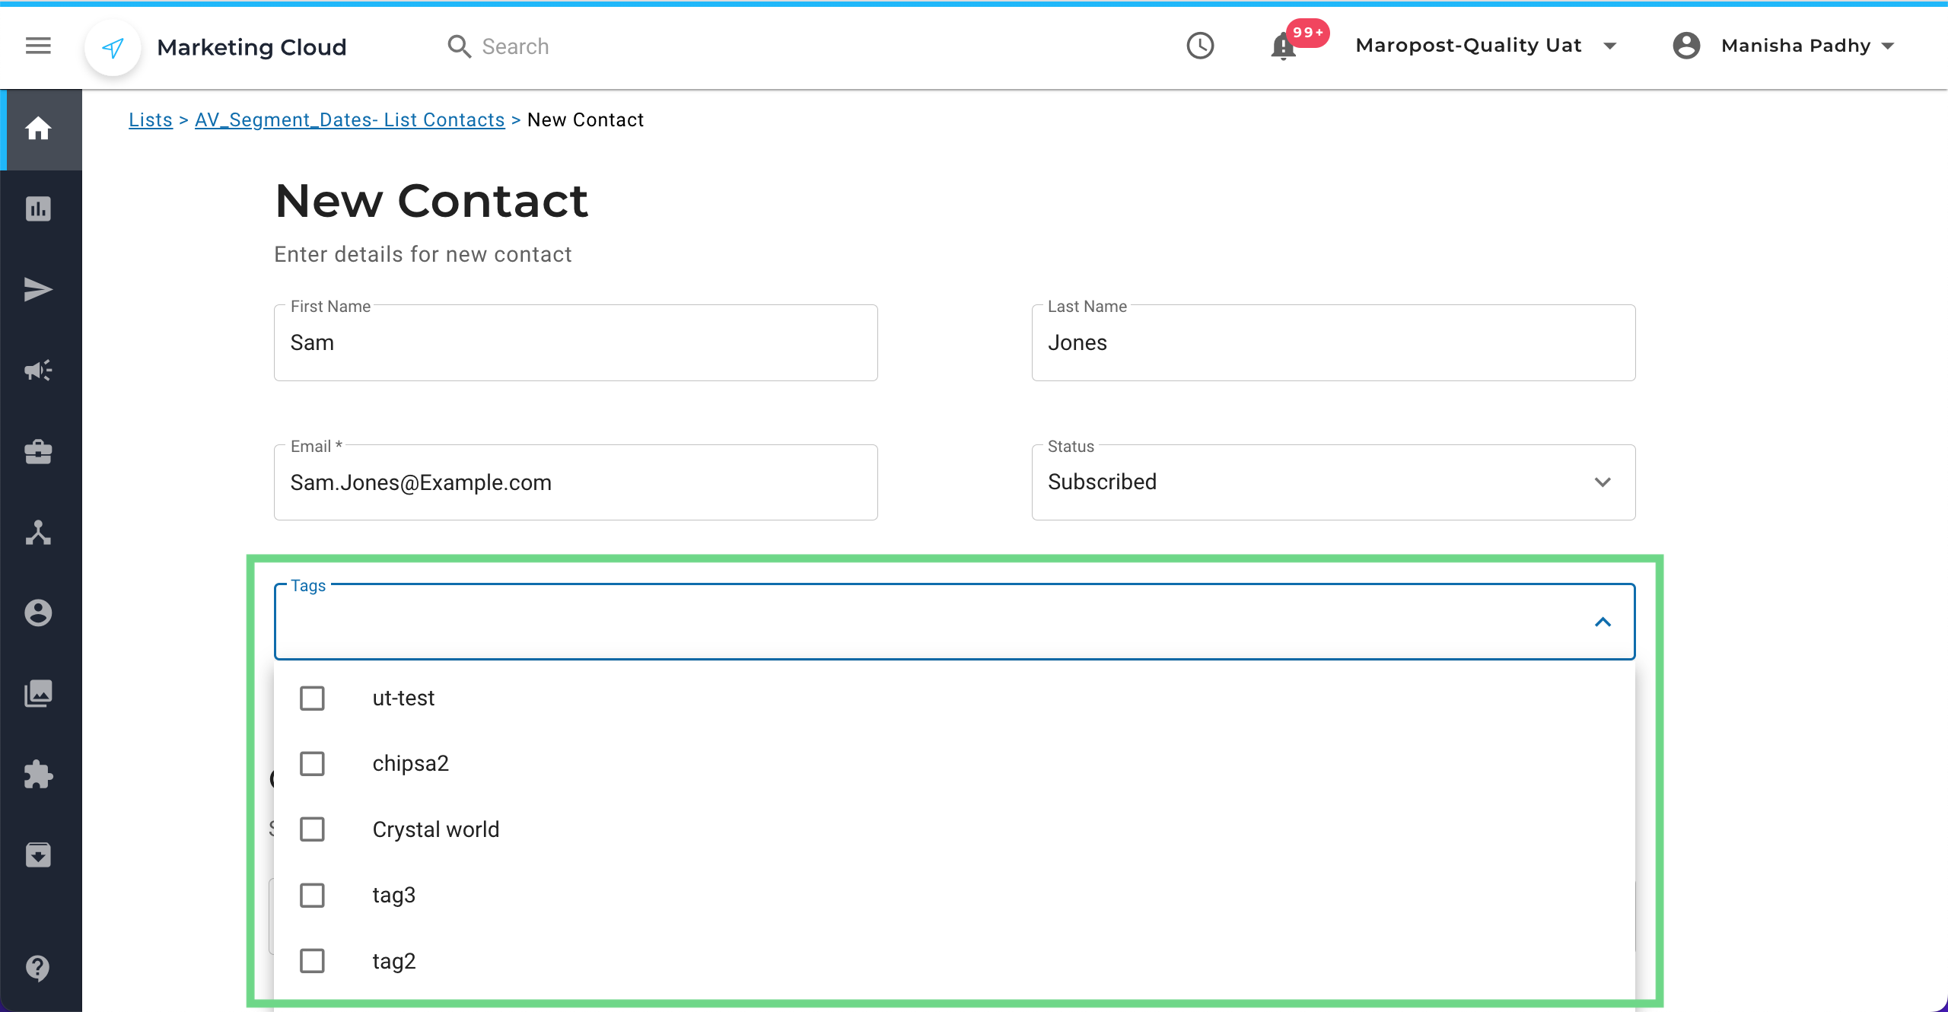Click the 'tag2' option label
This screenshot has width=1948, height=1012.
[x=394, y=961]
